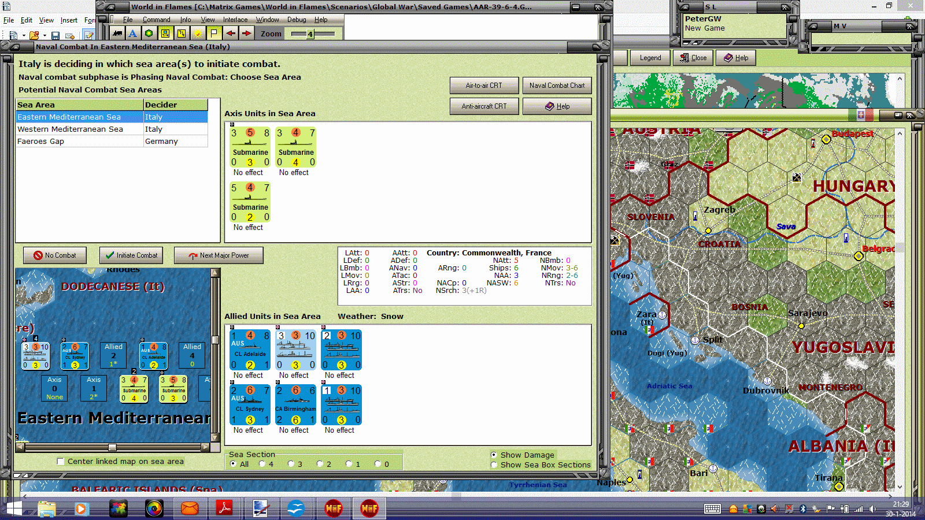Click the red left arrow toolbar icon
The height and width of the screenshot is (520, 925).
click(x=230, y=34)
